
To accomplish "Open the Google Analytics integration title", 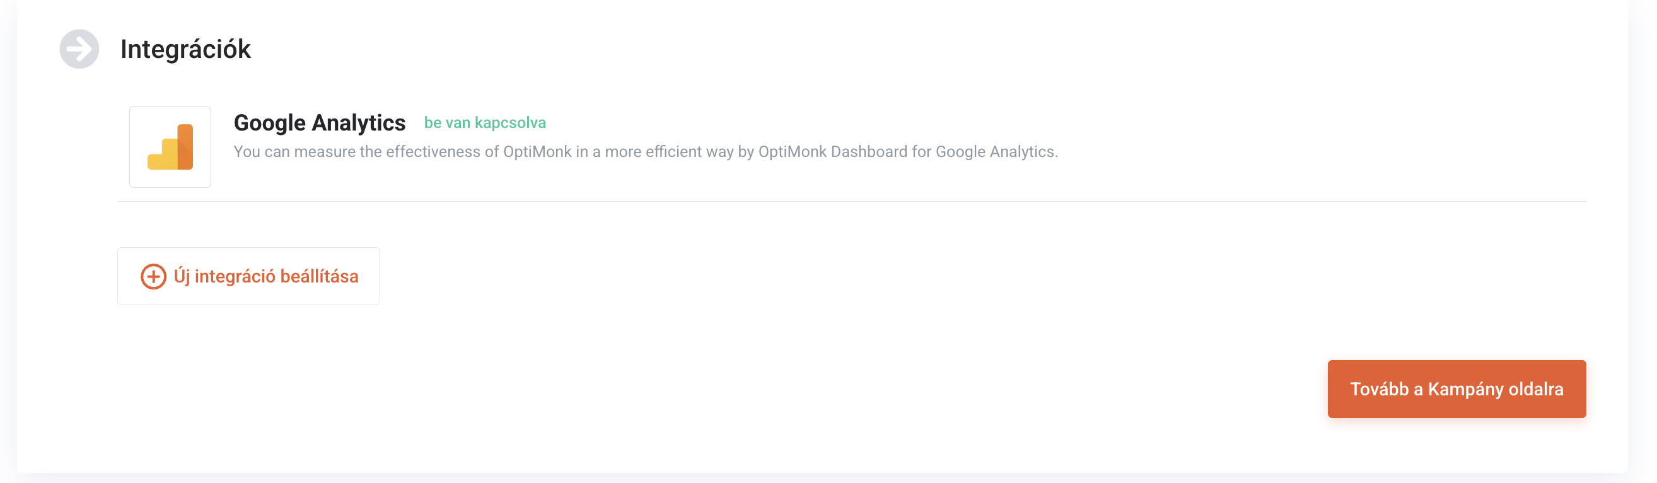I will pos(319,123).
